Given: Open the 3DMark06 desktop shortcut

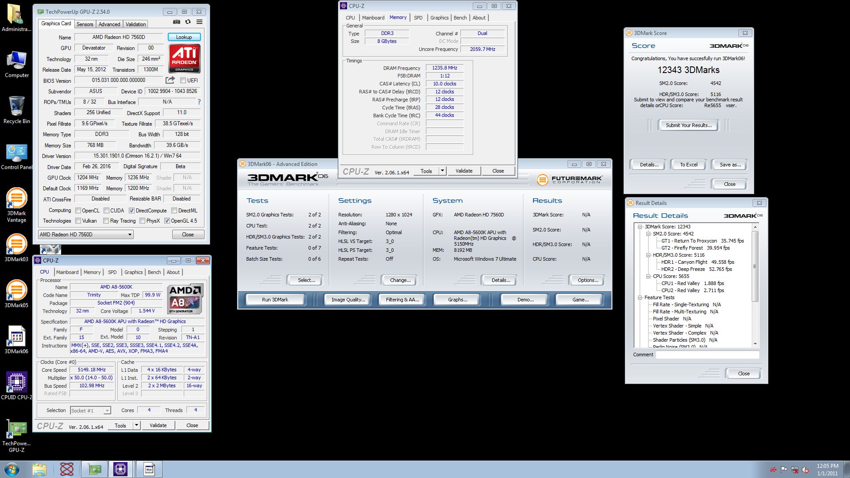Looking at the screenshot, I should pos(16,339).
